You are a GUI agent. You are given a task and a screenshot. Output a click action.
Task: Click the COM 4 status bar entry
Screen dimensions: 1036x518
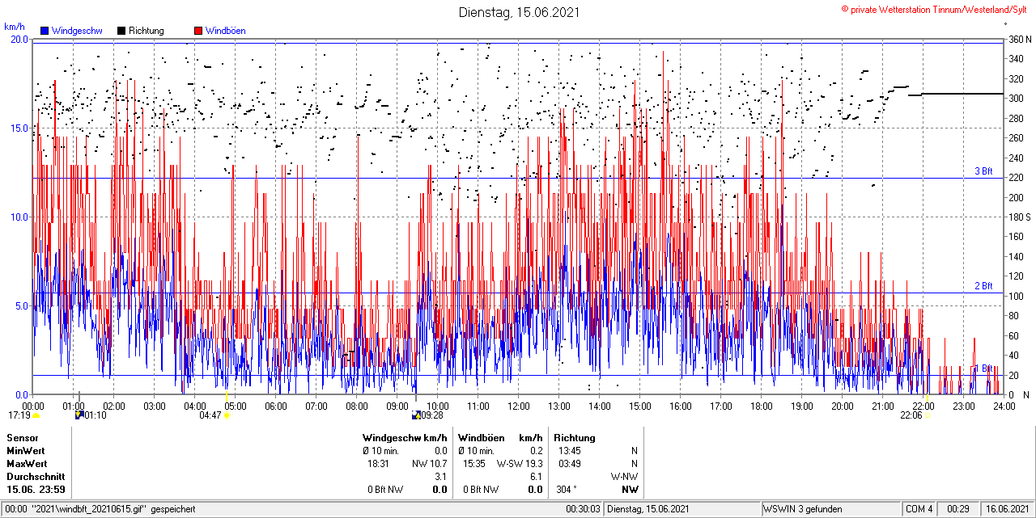(919, 509)
